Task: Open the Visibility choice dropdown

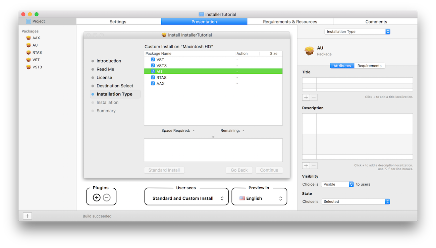Action: (x=337, y=184)
